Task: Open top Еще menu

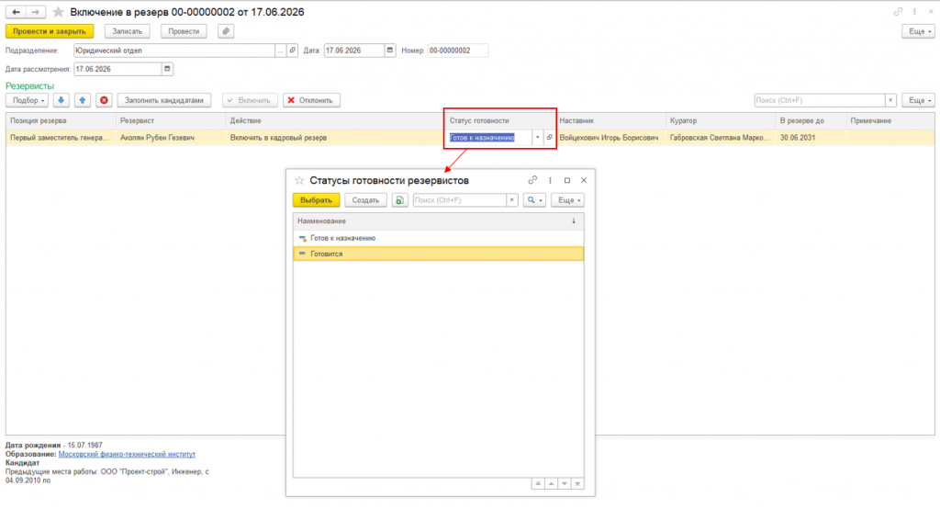Action: (918, 31)
